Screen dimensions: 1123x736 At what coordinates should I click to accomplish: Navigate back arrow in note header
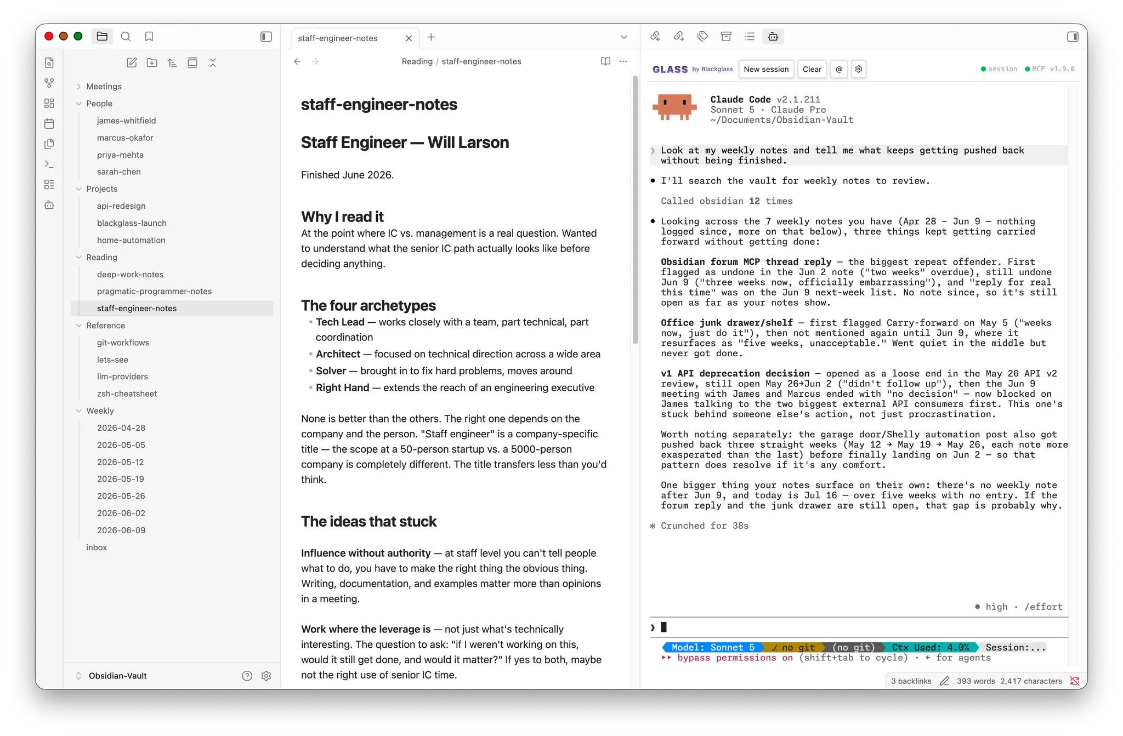[297, 61]
